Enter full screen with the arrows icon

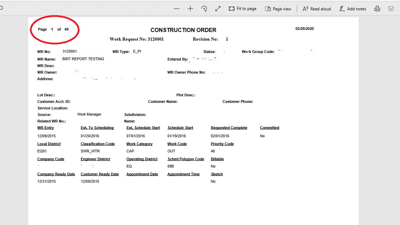(x=218, y=9)
